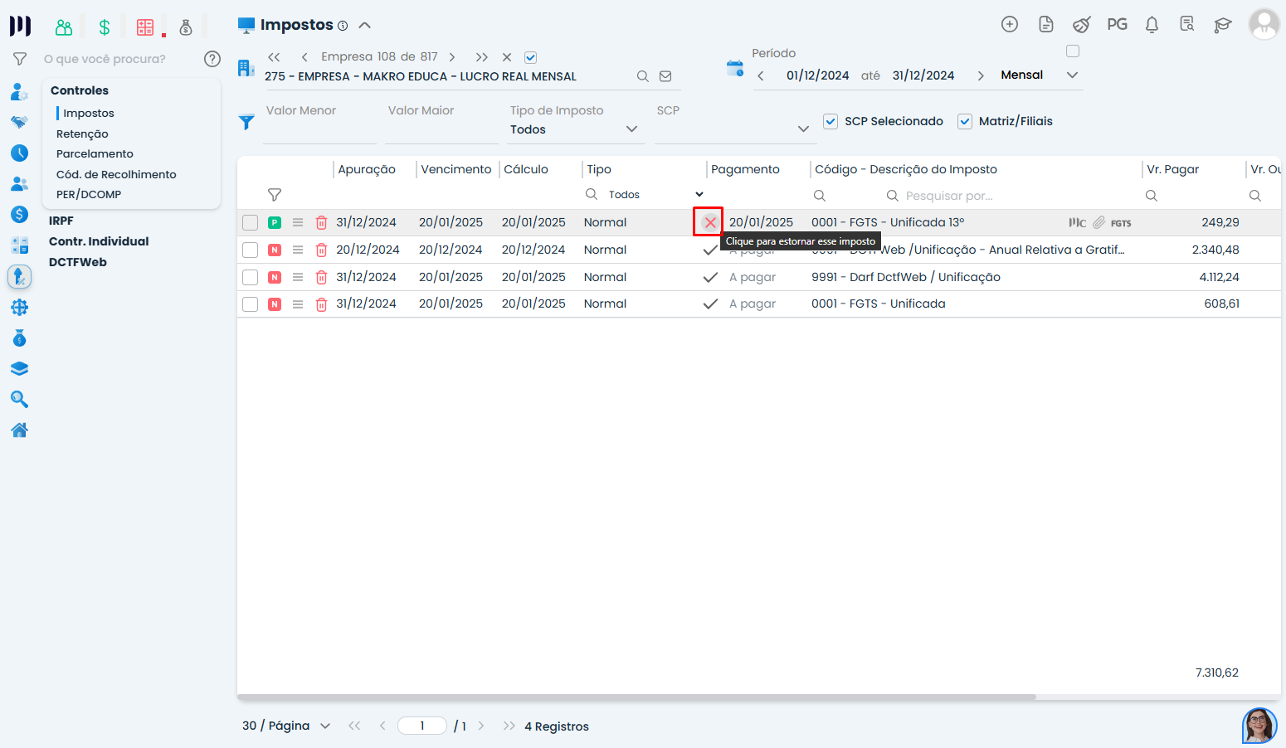
Task: Toggle the Matriz/Filiais checkbox
Action: [964, 121]
